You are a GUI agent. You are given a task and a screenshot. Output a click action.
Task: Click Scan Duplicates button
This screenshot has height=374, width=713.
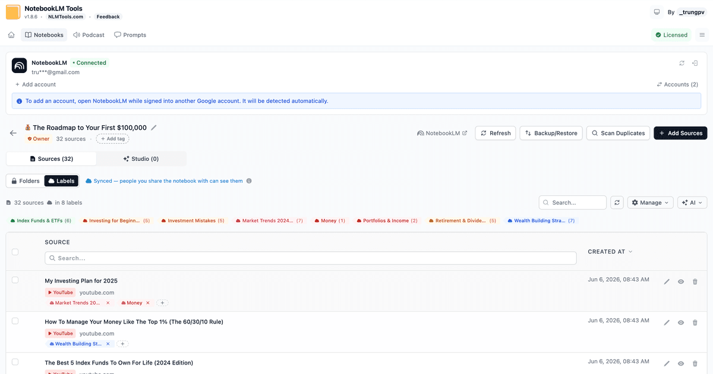[x=618, y=133]
